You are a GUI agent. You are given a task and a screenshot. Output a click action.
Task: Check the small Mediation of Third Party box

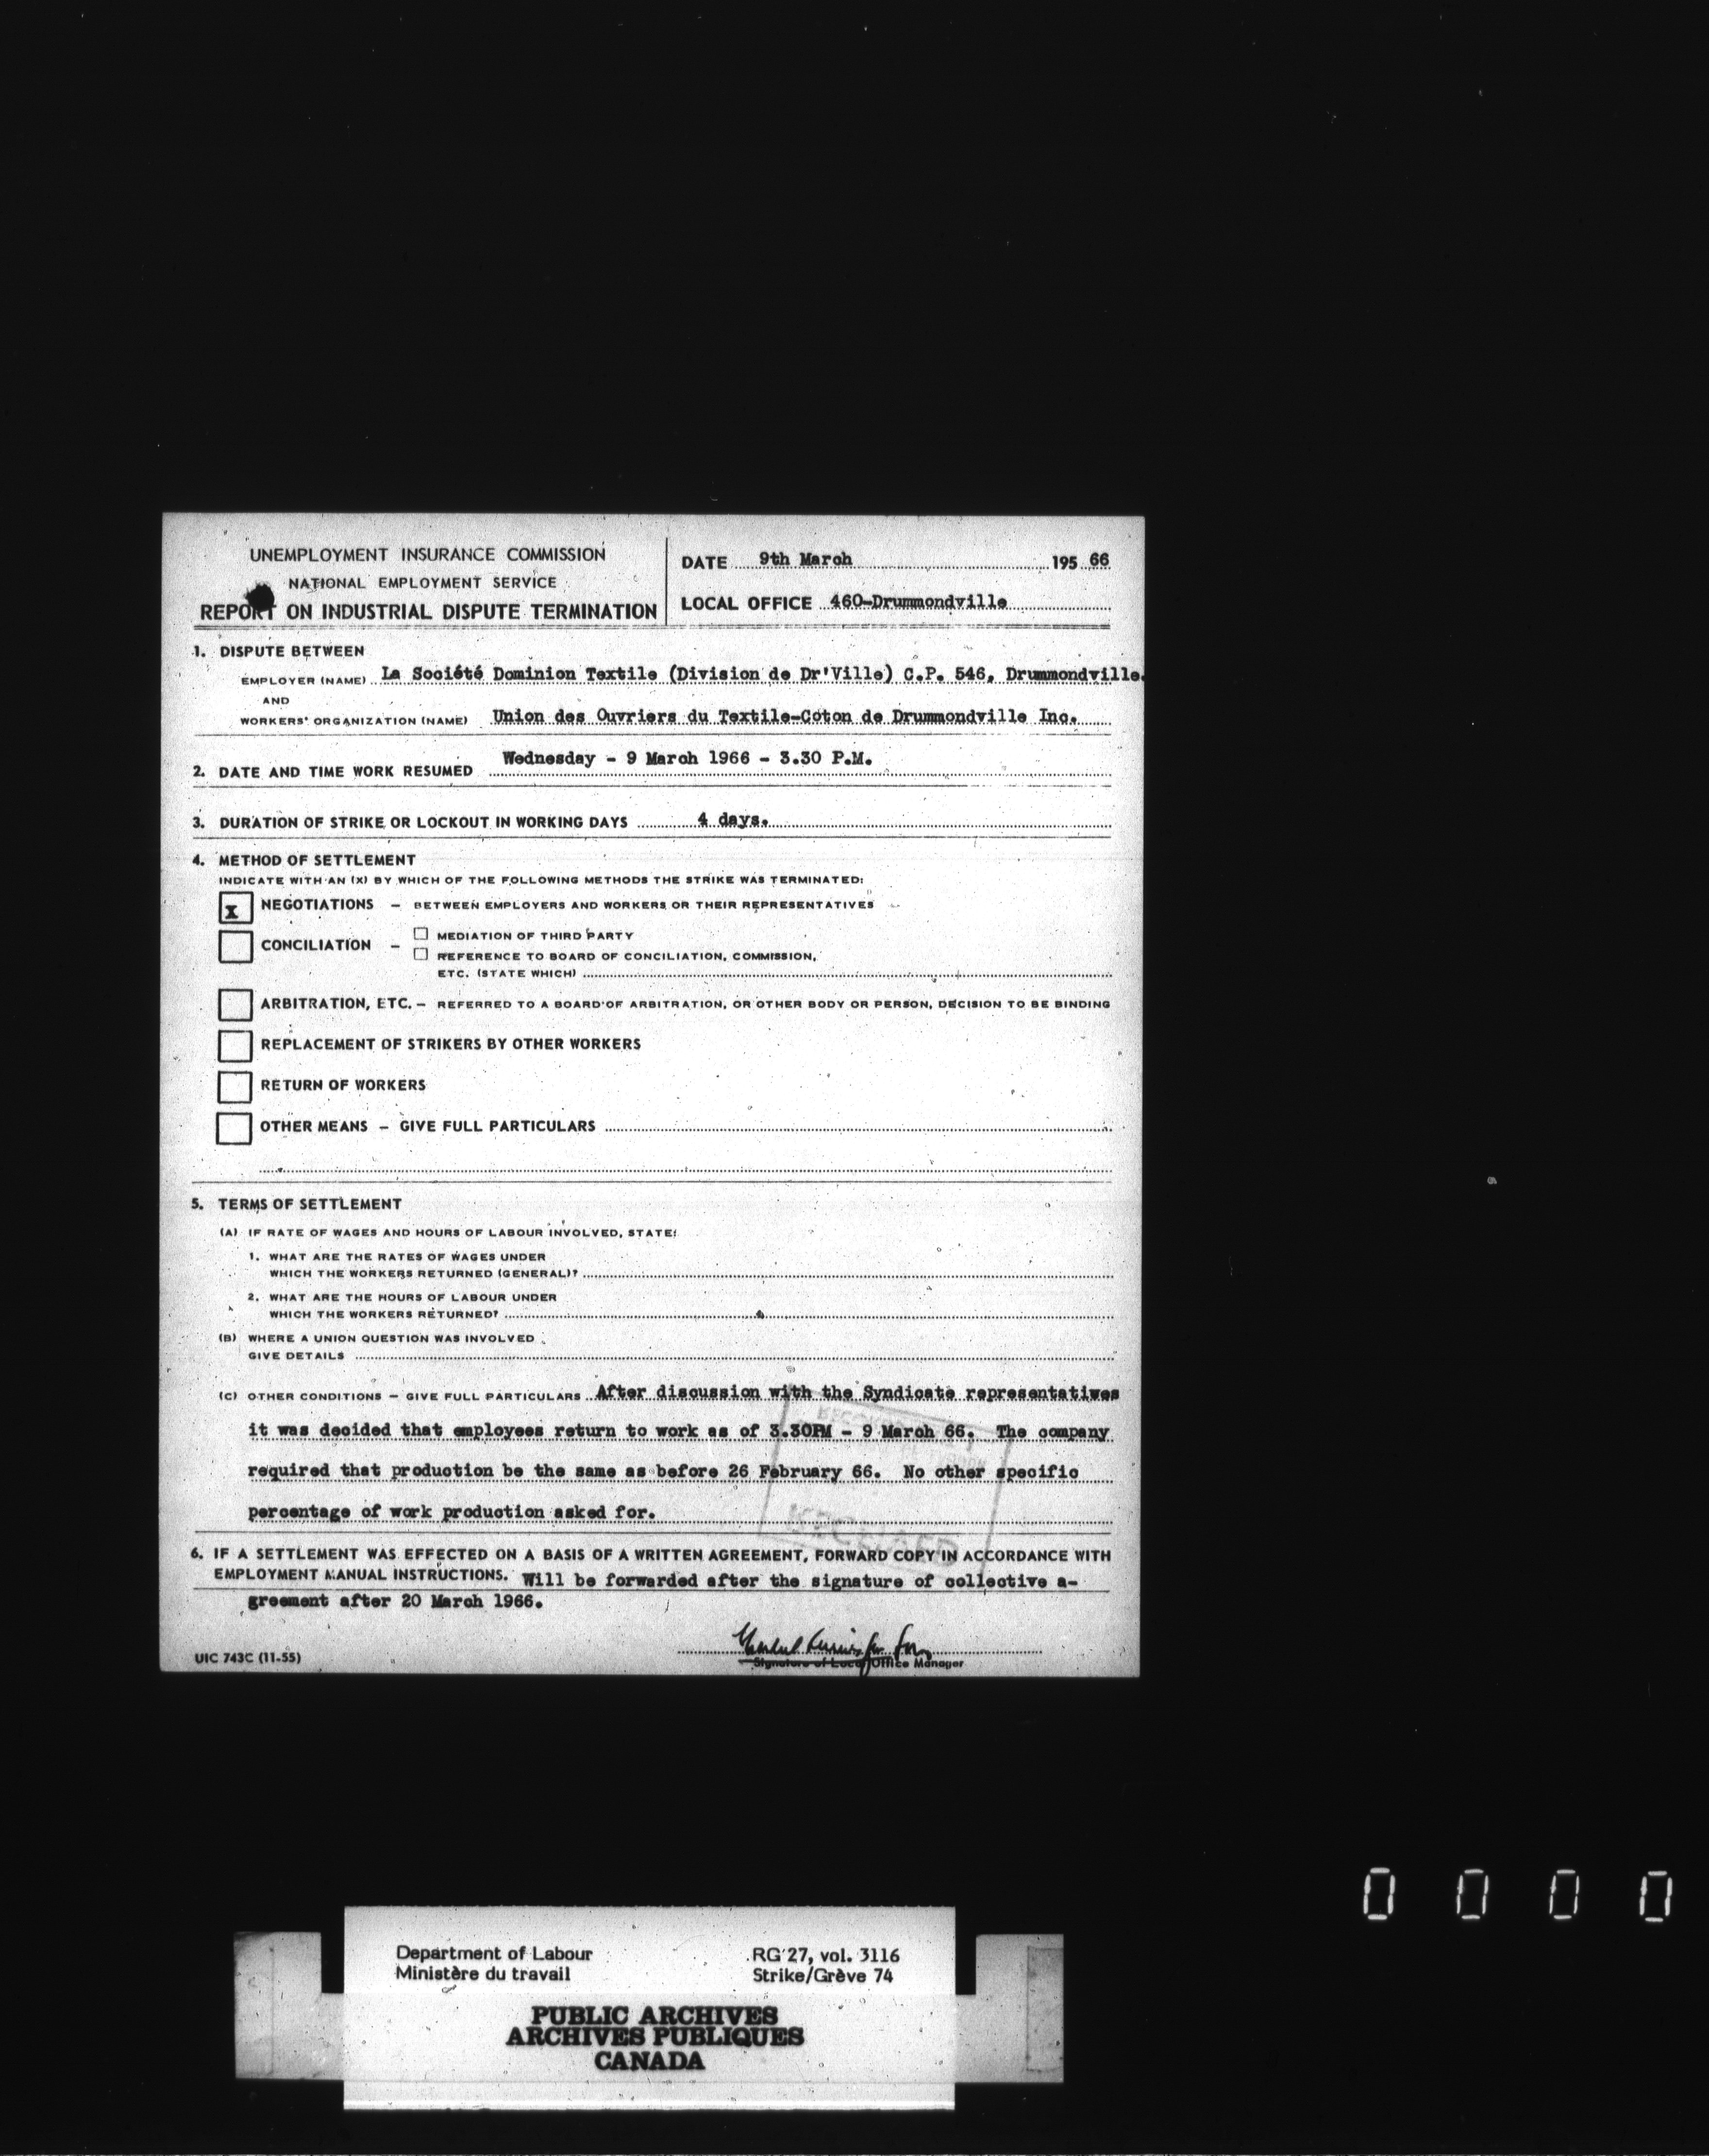coord(421,934)
